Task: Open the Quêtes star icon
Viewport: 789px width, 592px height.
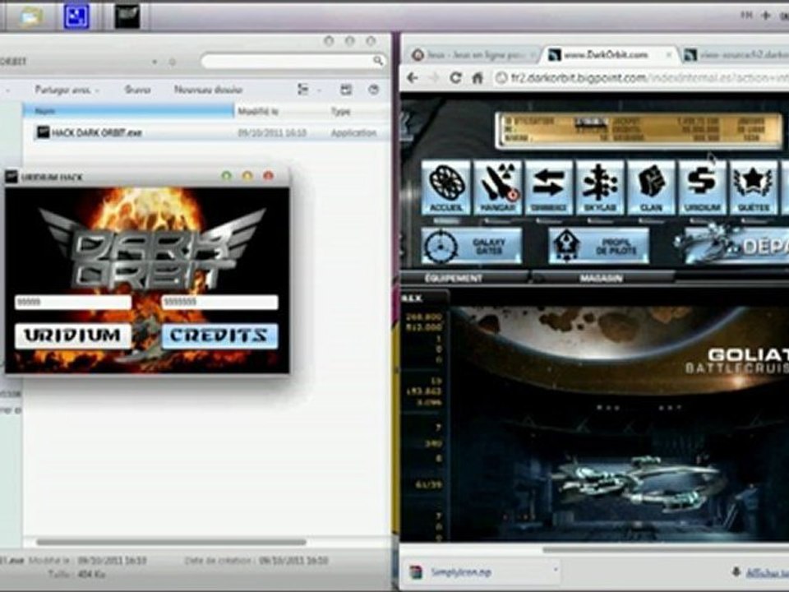Action: click(x=754, y=187)
